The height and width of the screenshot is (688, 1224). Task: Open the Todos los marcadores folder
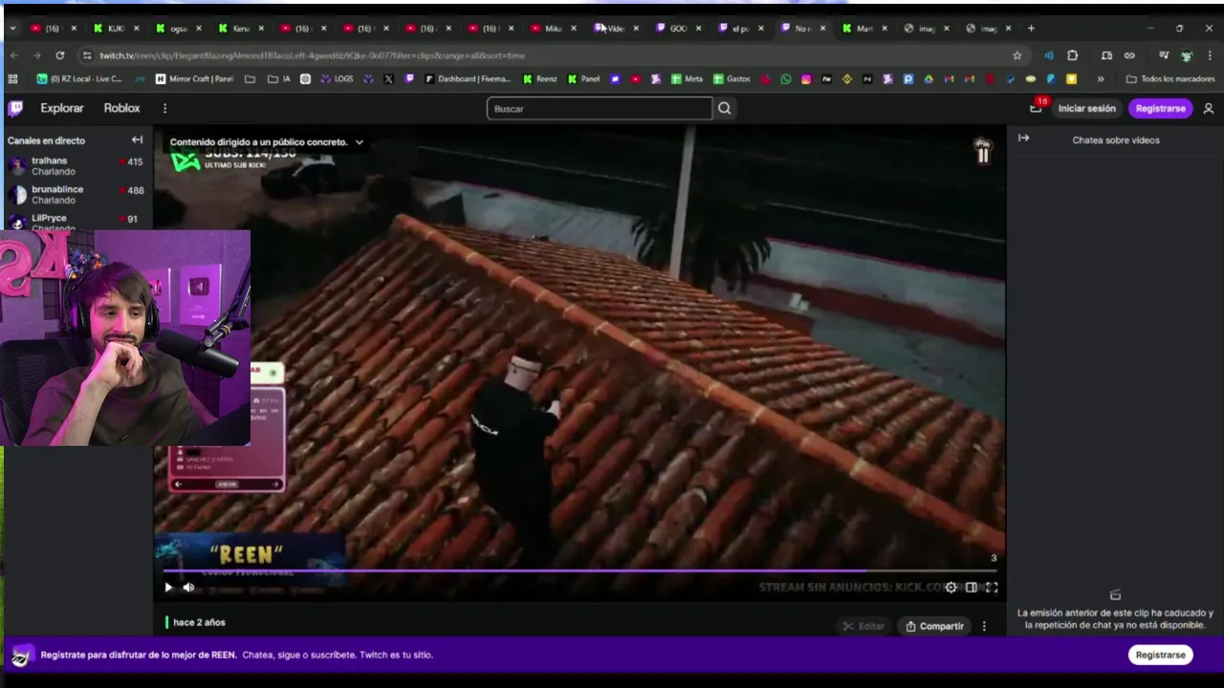pyautogui.click(x=1170, y=79)
